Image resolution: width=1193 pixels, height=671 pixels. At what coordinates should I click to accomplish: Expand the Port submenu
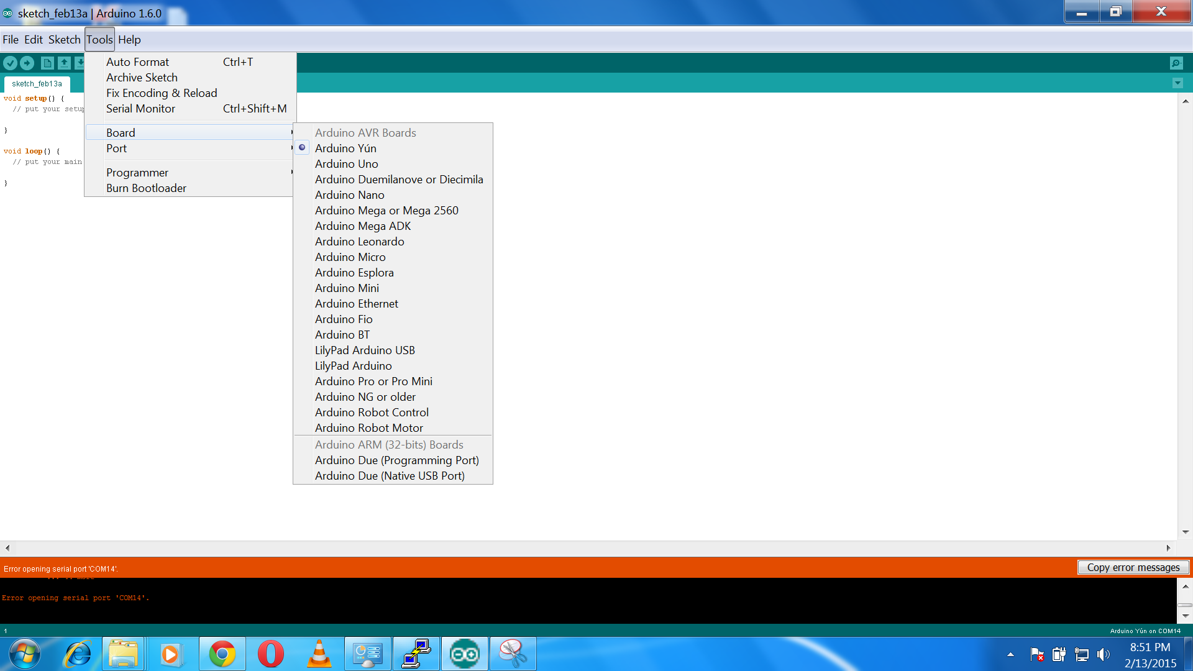pyautogui.click(x=186, y=149)
